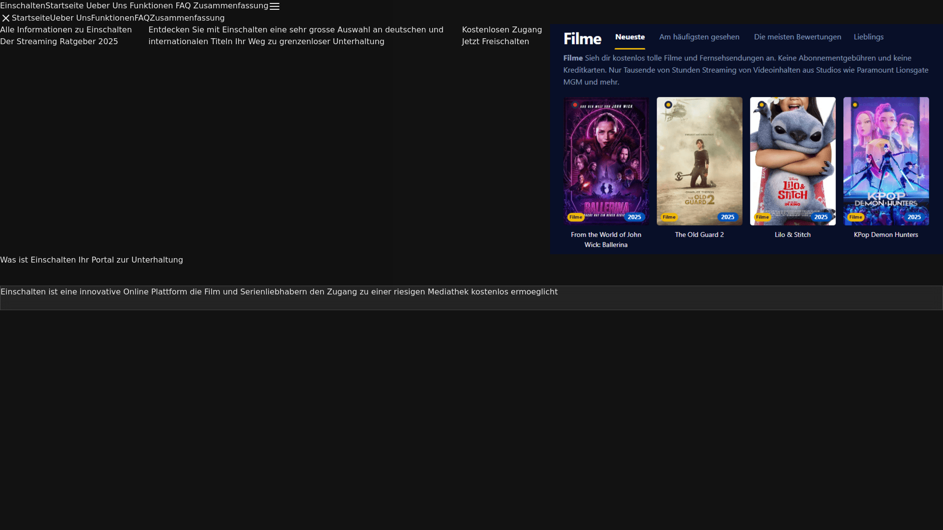This screenshot has height=530, width=943.
Task: Click heading Was ist Einschalten Ihr Portal
Action: tap(91, 260)
